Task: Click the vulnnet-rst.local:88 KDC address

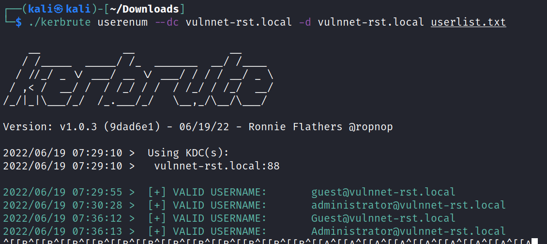Action: click(216, 166)
